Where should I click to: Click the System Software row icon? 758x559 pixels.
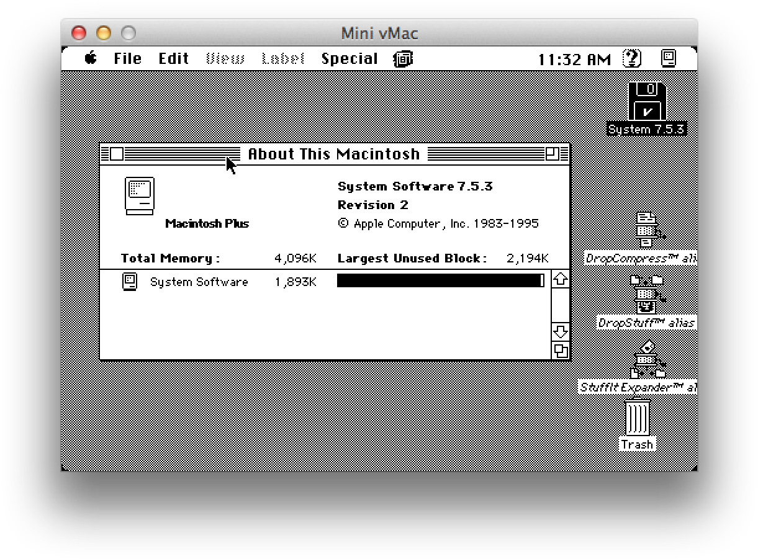[x=129, y=282]
